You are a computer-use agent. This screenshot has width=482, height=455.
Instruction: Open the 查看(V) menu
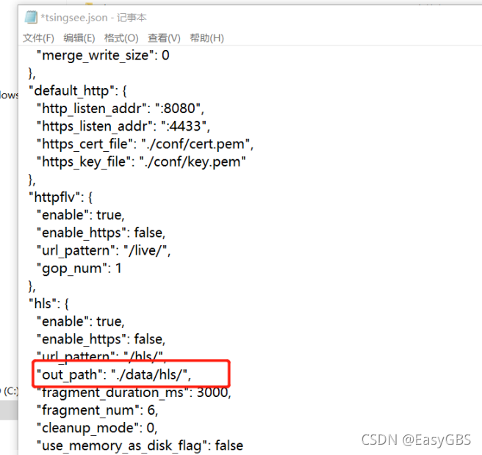[164, 38]
